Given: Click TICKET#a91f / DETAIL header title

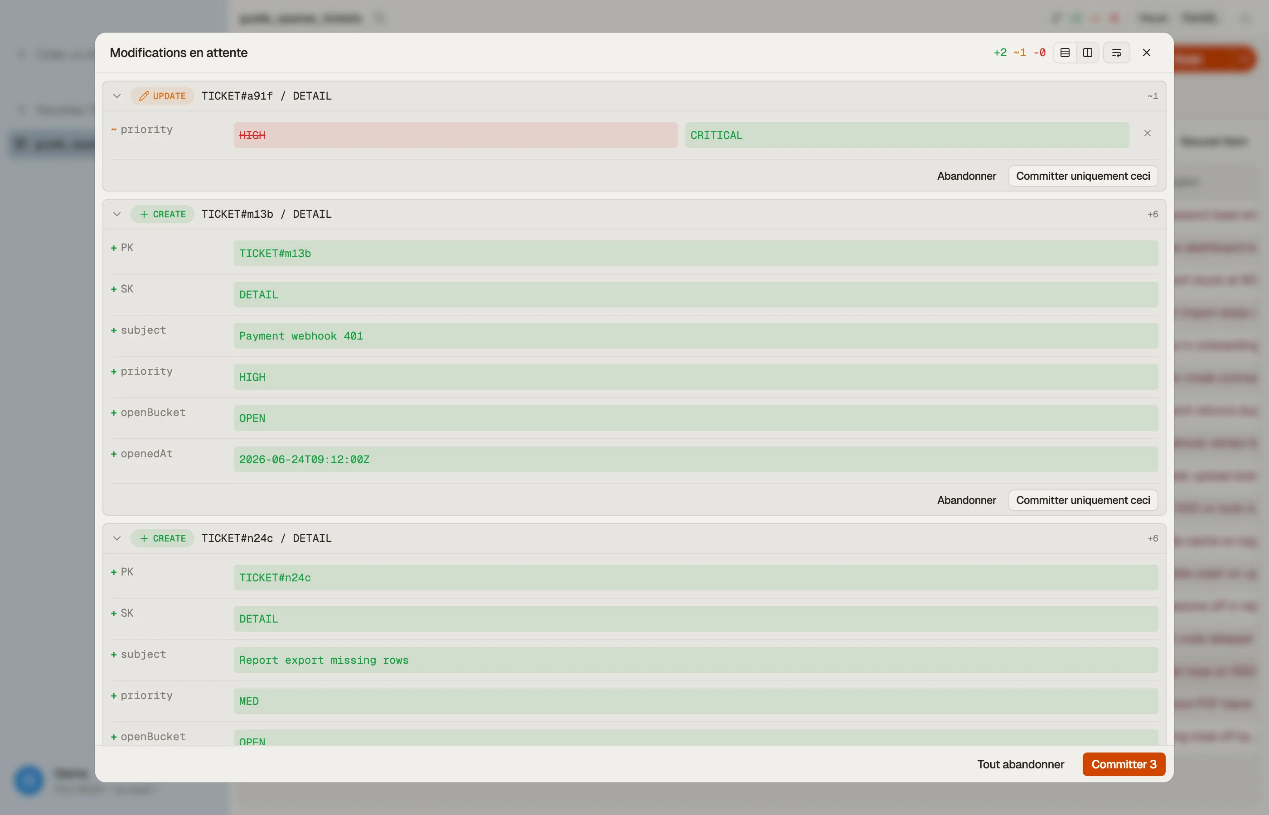Looking at the screenshot, I should (x=266, y=96).
